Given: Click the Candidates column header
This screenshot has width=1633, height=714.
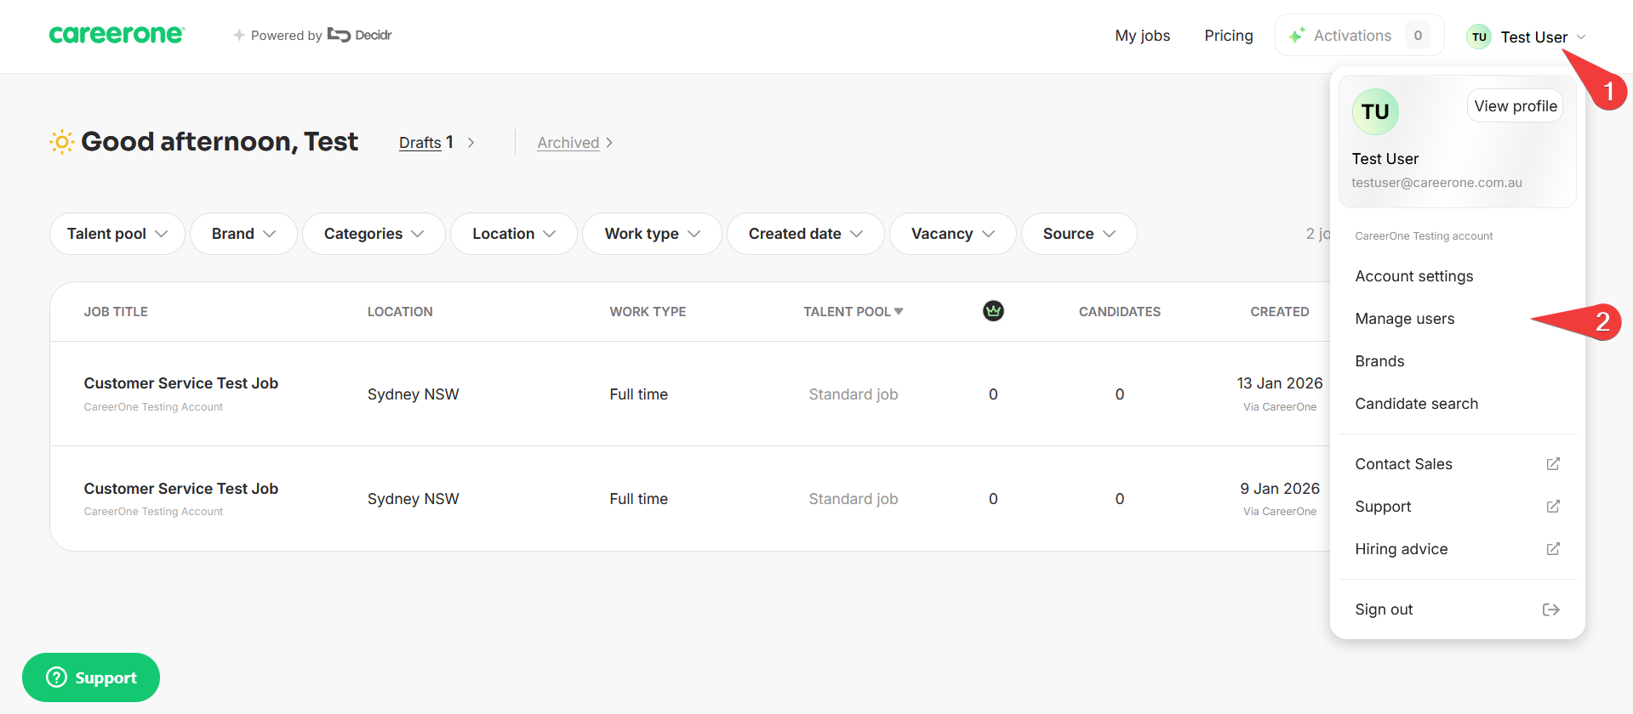Looking at the screenshot, I should point(1120,312).
